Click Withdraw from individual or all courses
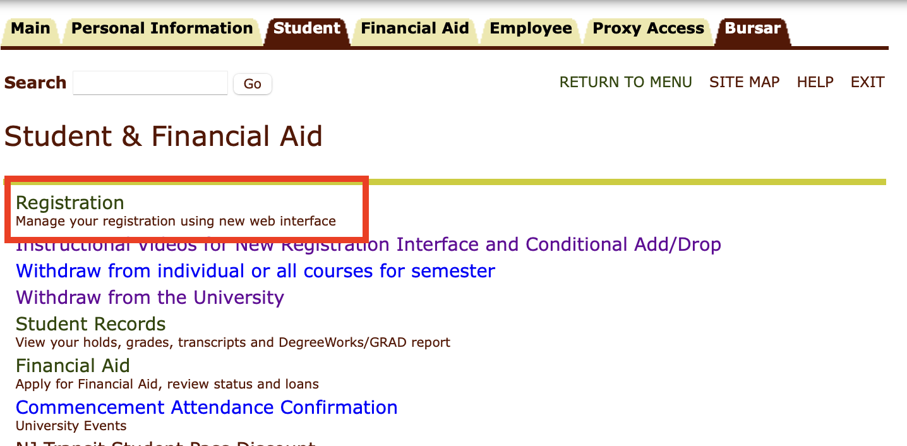This screenshot has width=907, height=446. [255, 270]
